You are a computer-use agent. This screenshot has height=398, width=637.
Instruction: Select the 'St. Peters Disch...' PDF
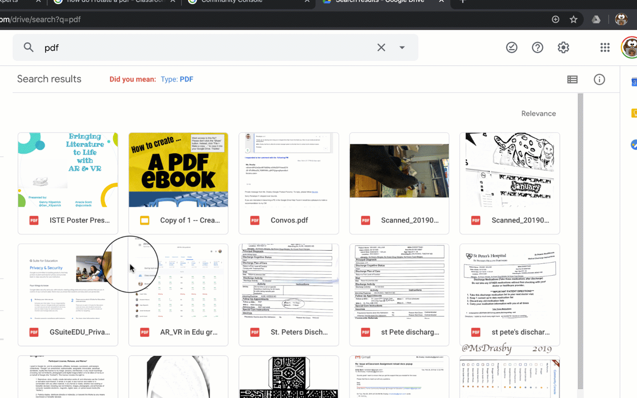pos(289,295)
